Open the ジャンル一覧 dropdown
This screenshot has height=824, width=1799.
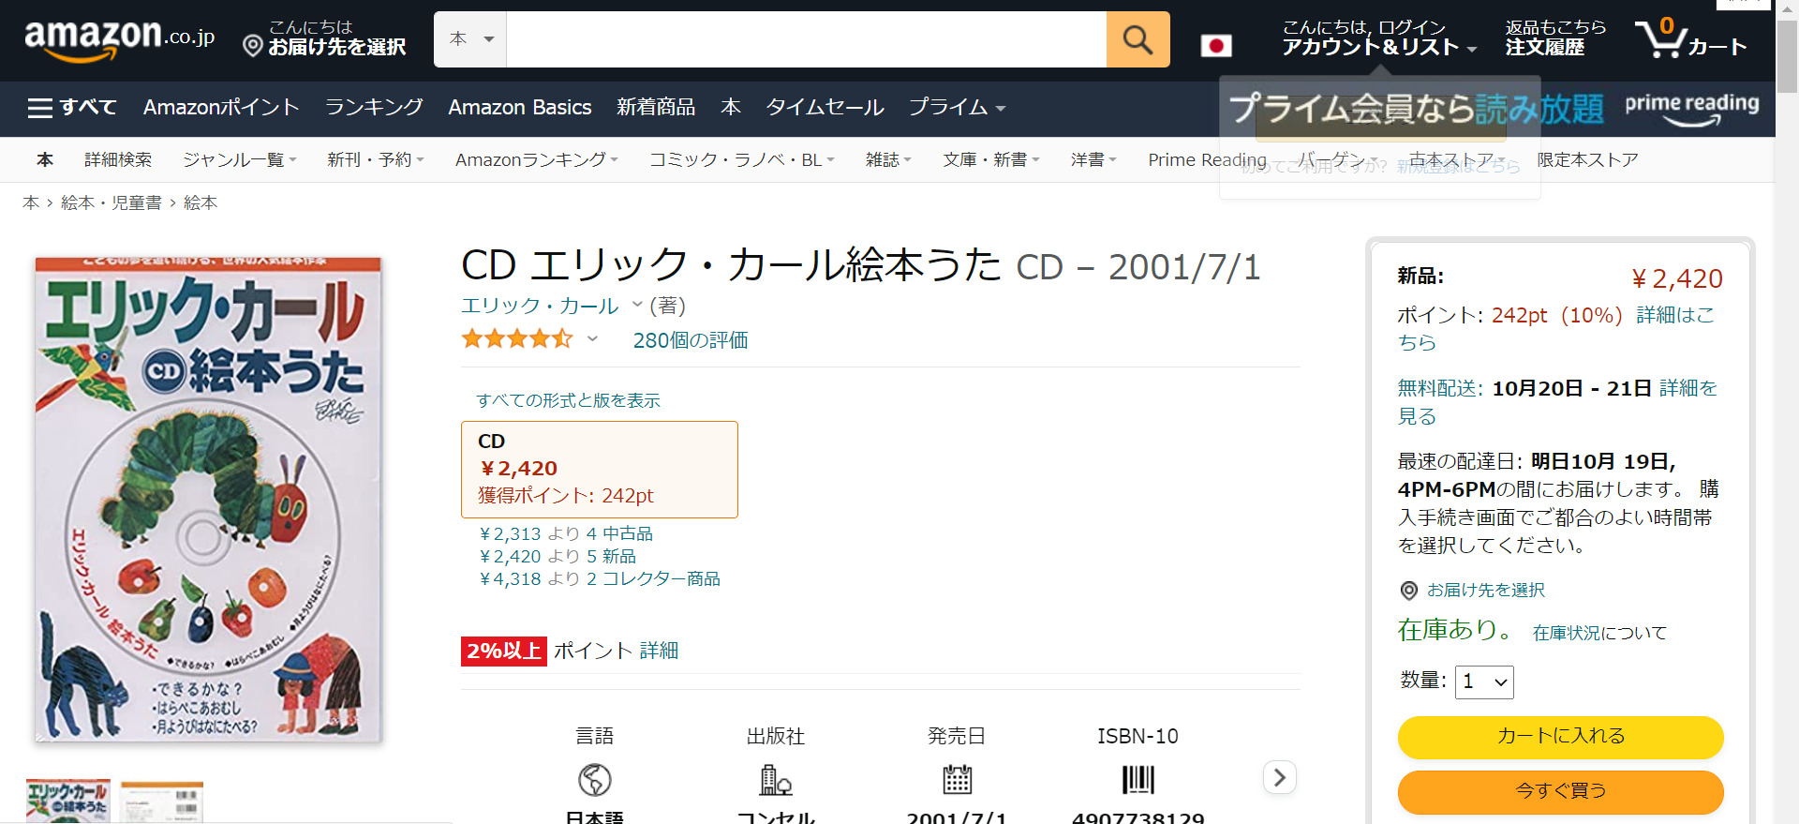click(240, 160)
